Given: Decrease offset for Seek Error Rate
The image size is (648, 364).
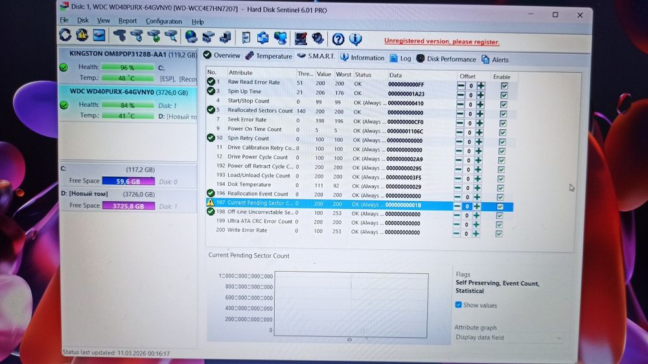Looking at the screenshot, I should pos(459,123).
